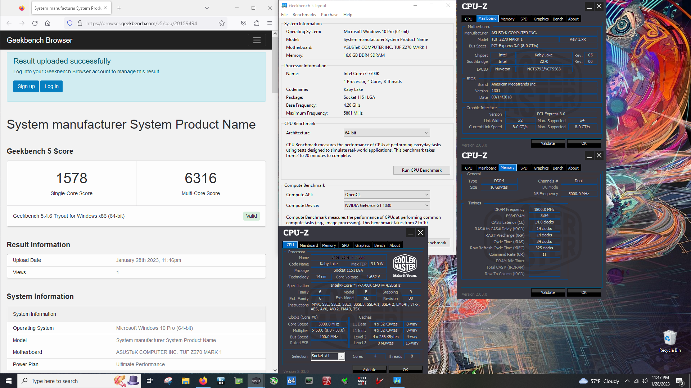Open Snipping Tool from the taskbar

click(168, 381)
